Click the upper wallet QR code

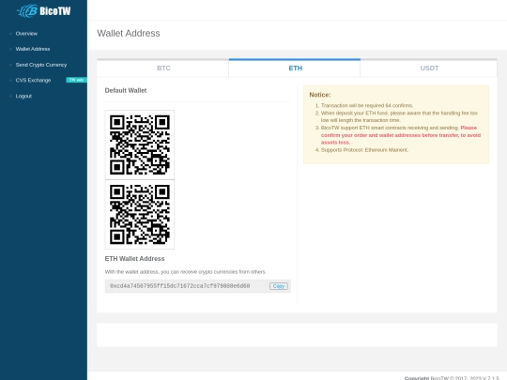coord(140,144)
